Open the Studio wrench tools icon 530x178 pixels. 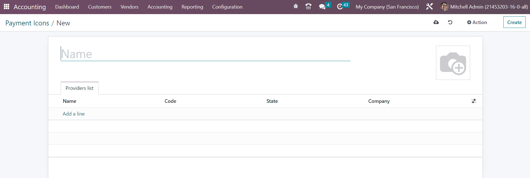[x=429, y=6]
